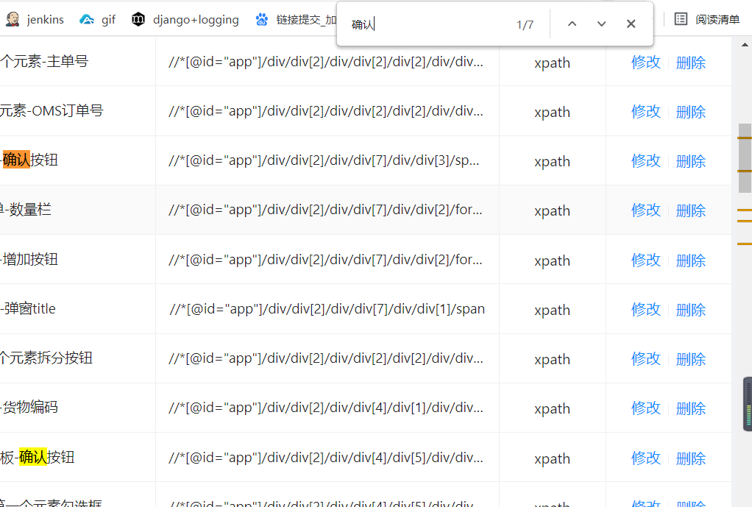
Task: Click 修改 in the 货物编码 row
Action: 646,408
